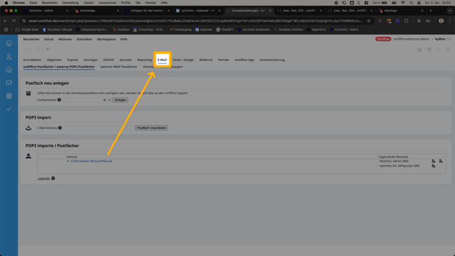Switch to the Reporting tab
The image size is (455, 256).
click(145, 60)
